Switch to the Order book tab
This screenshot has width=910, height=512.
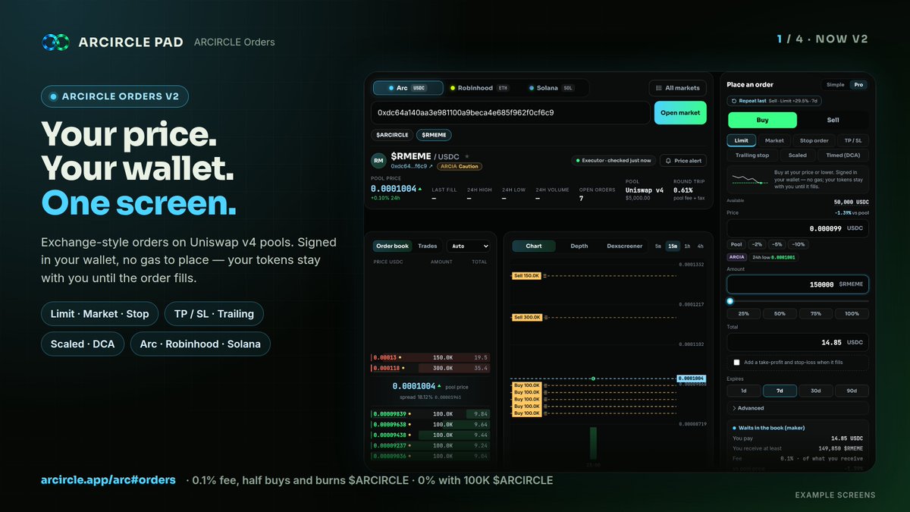[x=393, y=246]
